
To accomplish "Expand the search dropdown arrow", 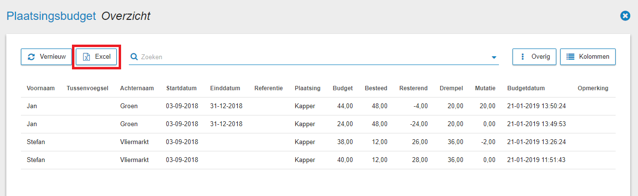I will pyautogui.click(x=495, y=57).
